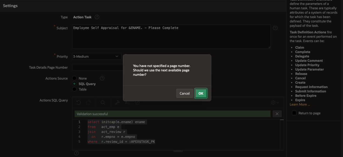Open help below the Actions SQL Query editor
This screenshot has width=343, height=157.
[x=77, y=153]
